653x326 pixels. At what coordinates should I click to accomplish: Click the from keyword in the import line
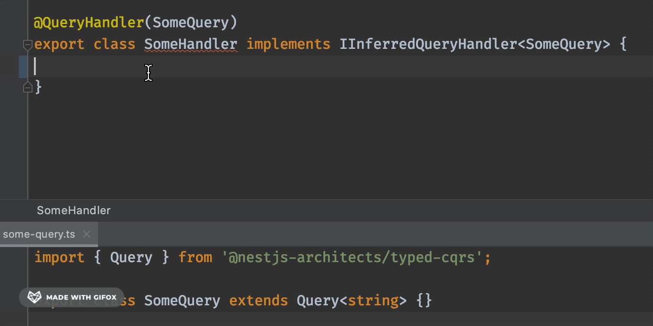click(196, 257)
